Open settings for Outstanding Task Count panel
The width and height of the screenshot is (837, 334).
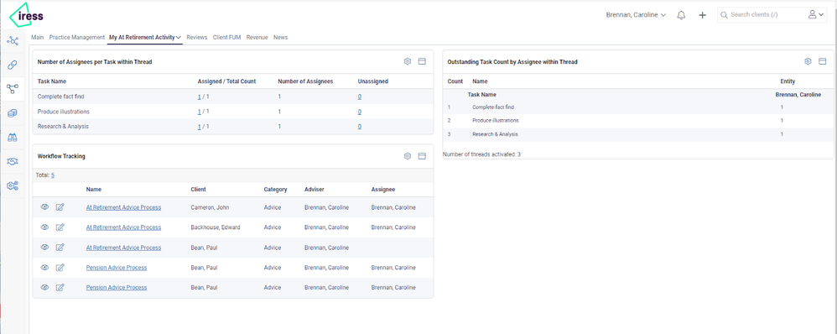click(808, 61)
